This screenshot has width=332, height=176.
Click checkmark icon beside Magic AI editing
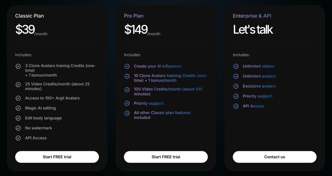click(18, 108)
